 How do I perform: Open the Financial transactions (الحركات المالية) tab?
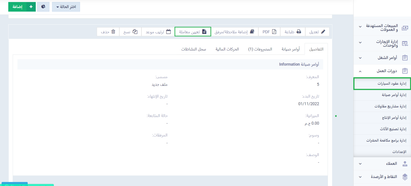click(227, 49)
